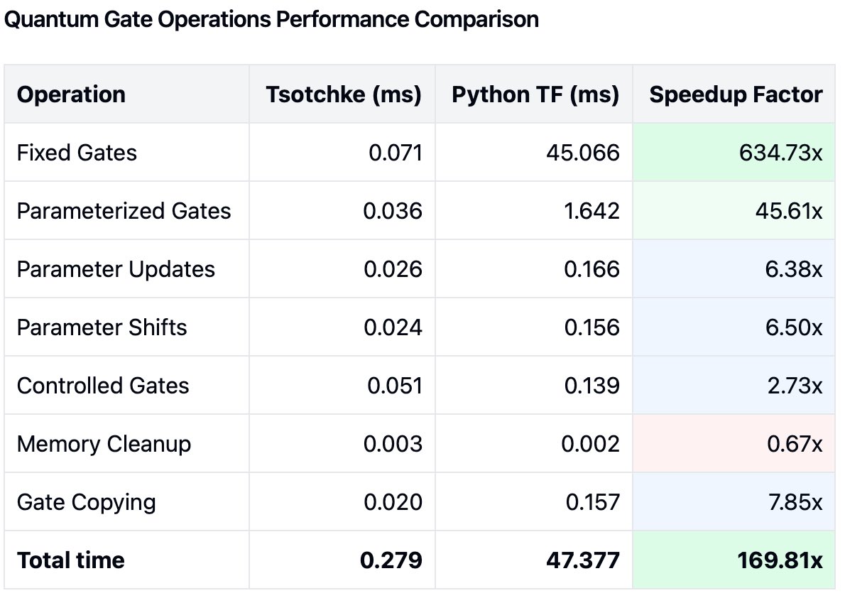Click the 0.67x speedup cell
This screenshot has width=845, height=598.
point(734,444)
